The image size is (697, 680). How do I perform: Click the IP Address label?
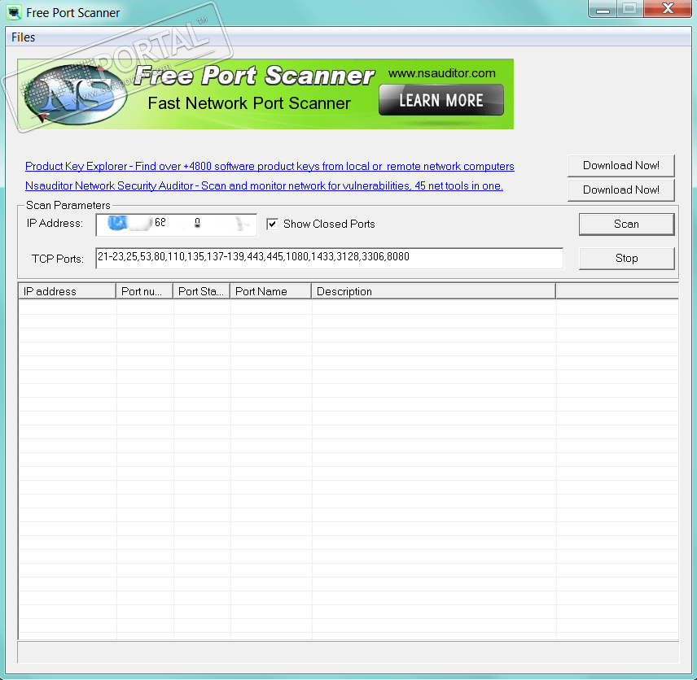(55, 224)
